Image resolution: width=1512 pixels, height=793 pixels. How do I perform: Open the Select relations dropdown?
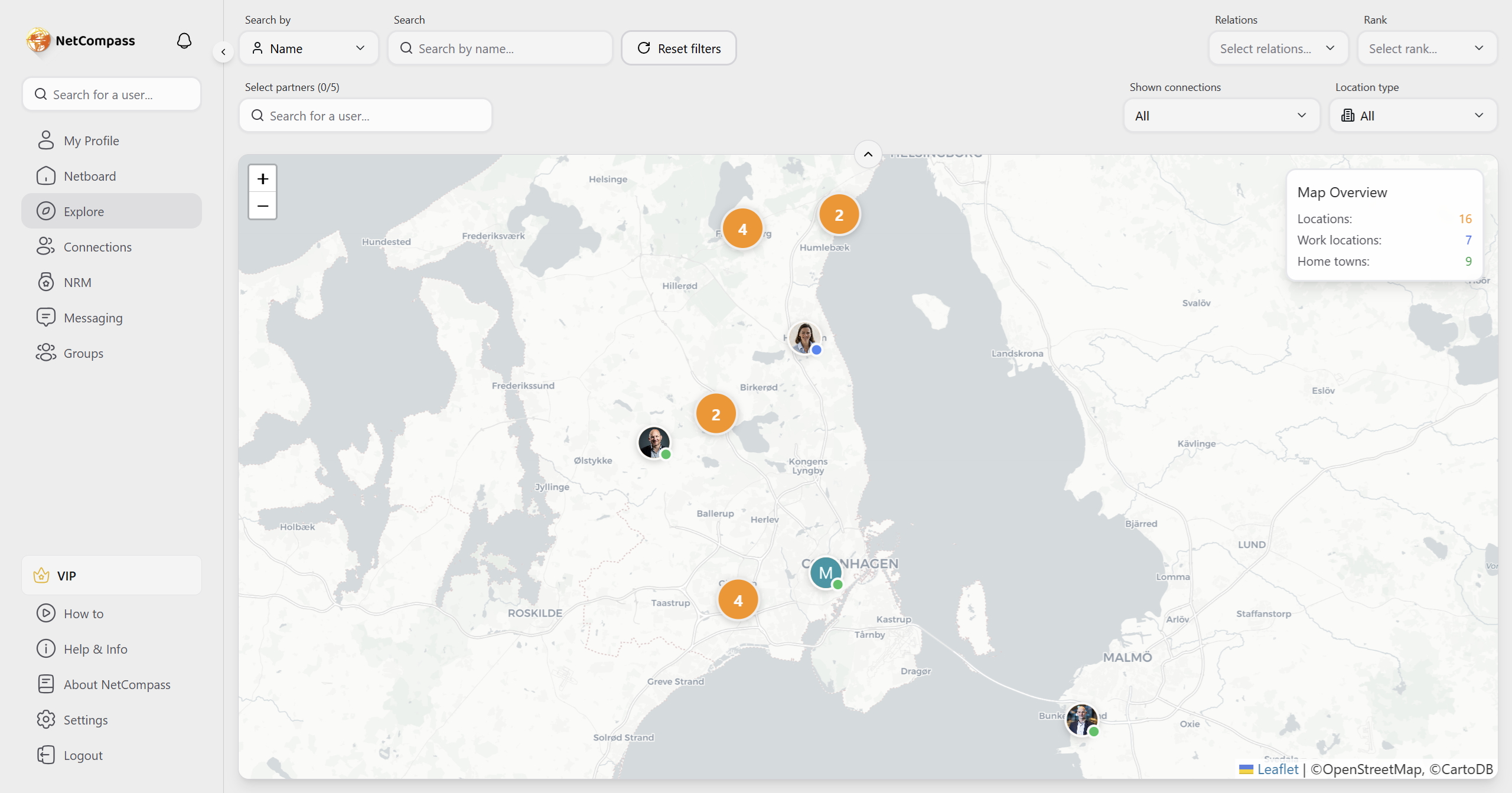1278,48
